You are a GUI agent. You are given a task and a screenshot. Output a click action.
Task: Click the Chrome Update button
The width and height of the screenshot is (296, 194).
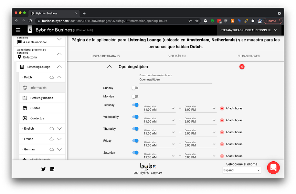(273, 21)
